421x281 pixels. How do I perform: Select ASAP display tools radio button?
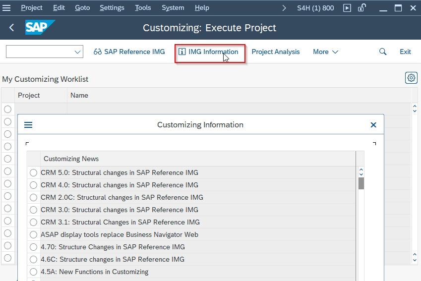point(33,234)
